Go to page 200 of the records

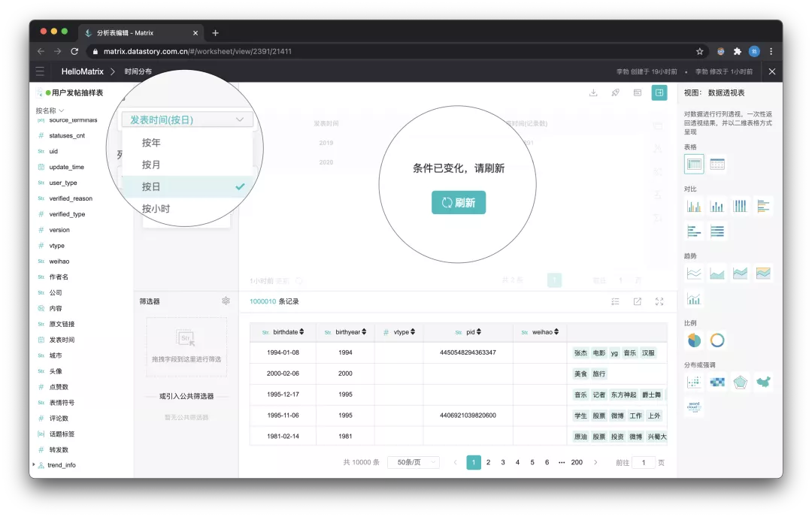(x=577, y=462)
